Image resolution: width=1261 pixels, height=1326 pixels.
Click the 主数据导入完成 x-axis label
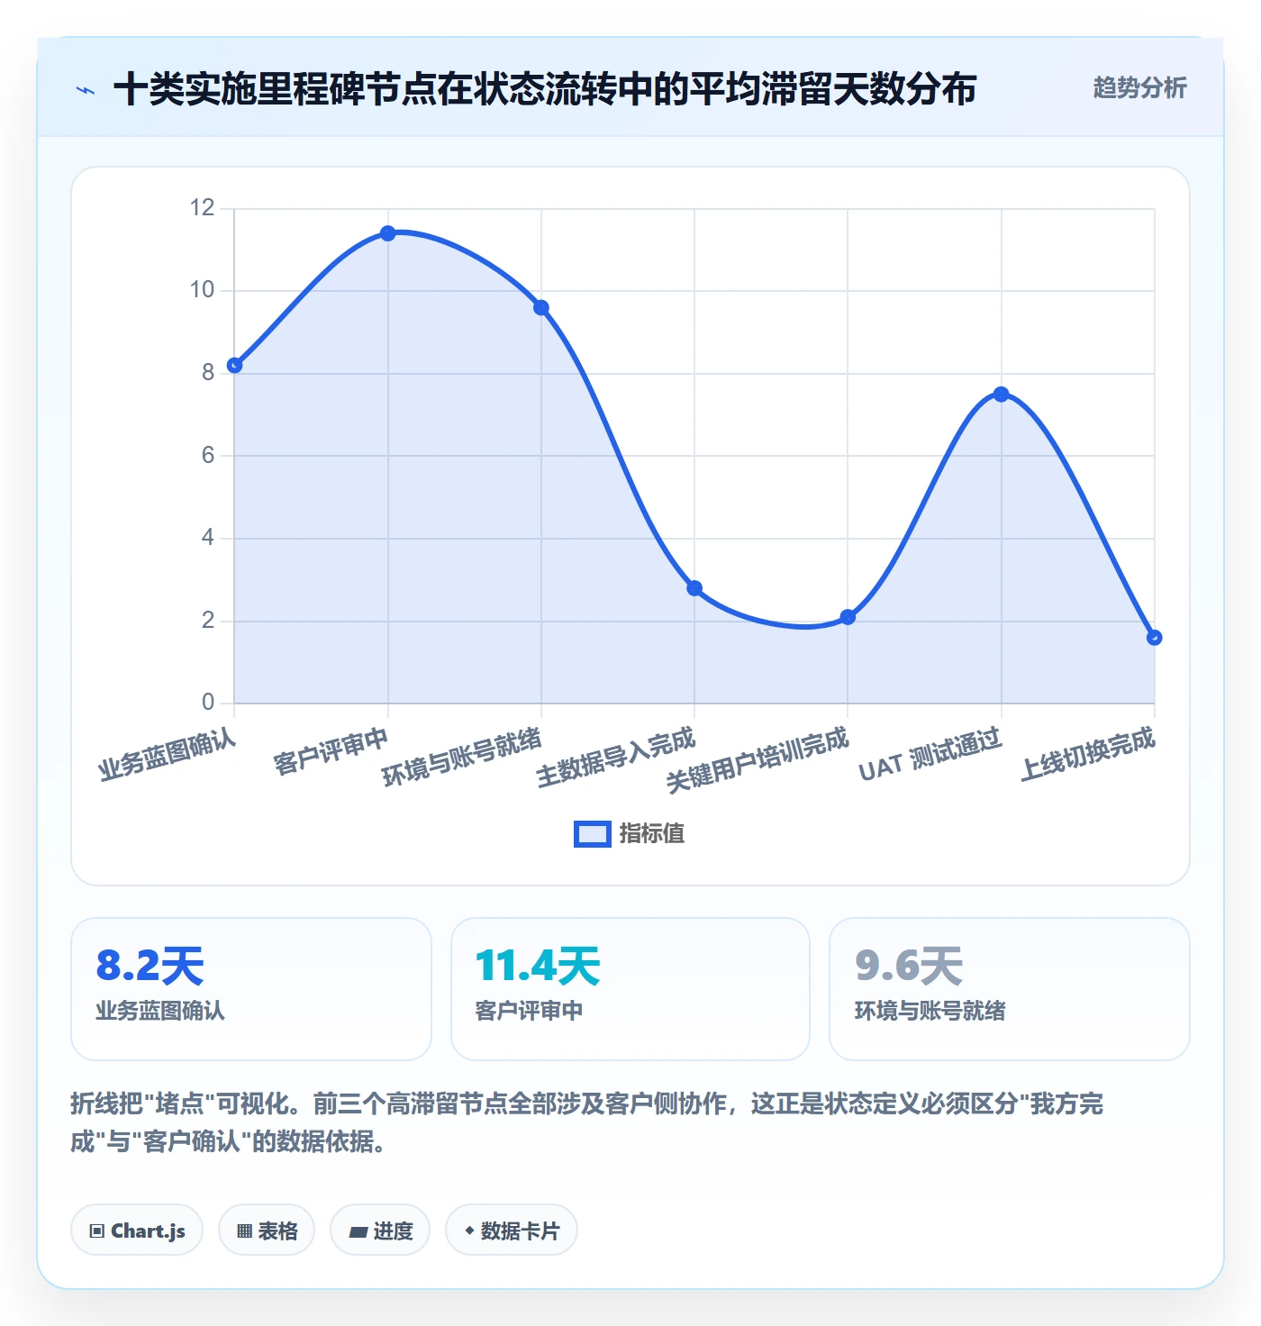point(616,758)
